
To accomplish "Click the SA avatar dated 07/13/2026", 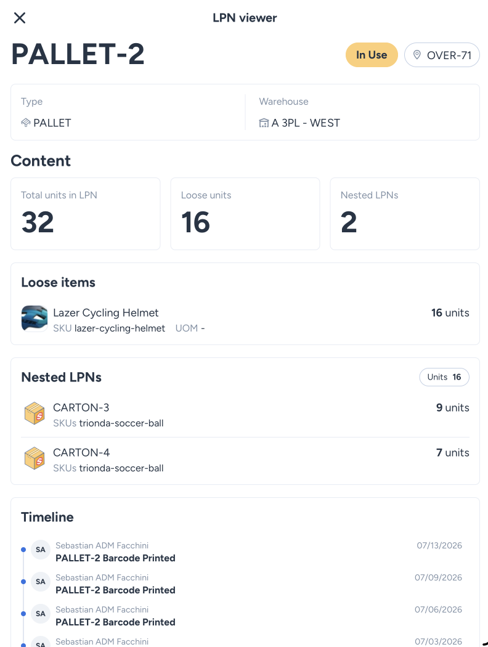I will point(41,550).
